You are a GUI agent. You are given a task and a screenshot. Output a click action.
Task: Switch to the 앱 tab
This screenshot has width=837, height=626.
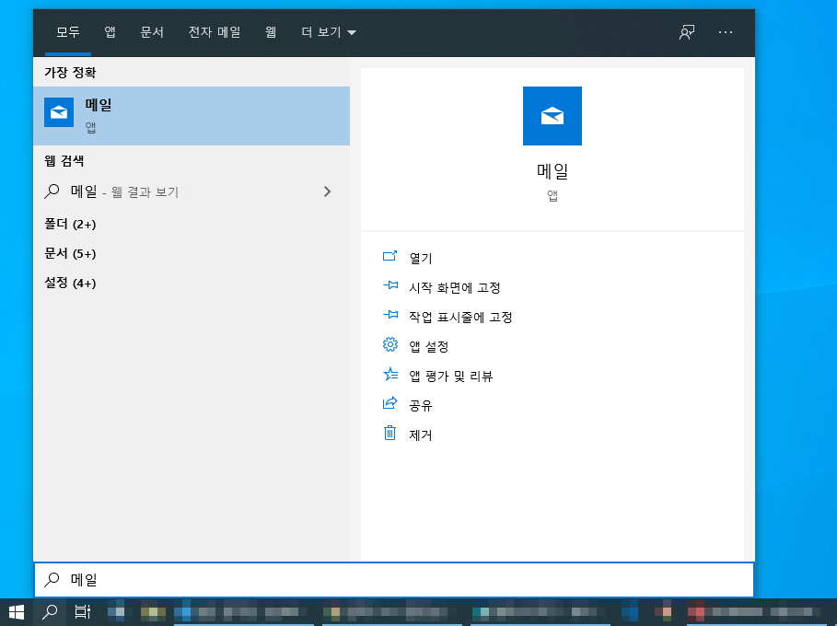pyautogui.click(x=110, y=32)
